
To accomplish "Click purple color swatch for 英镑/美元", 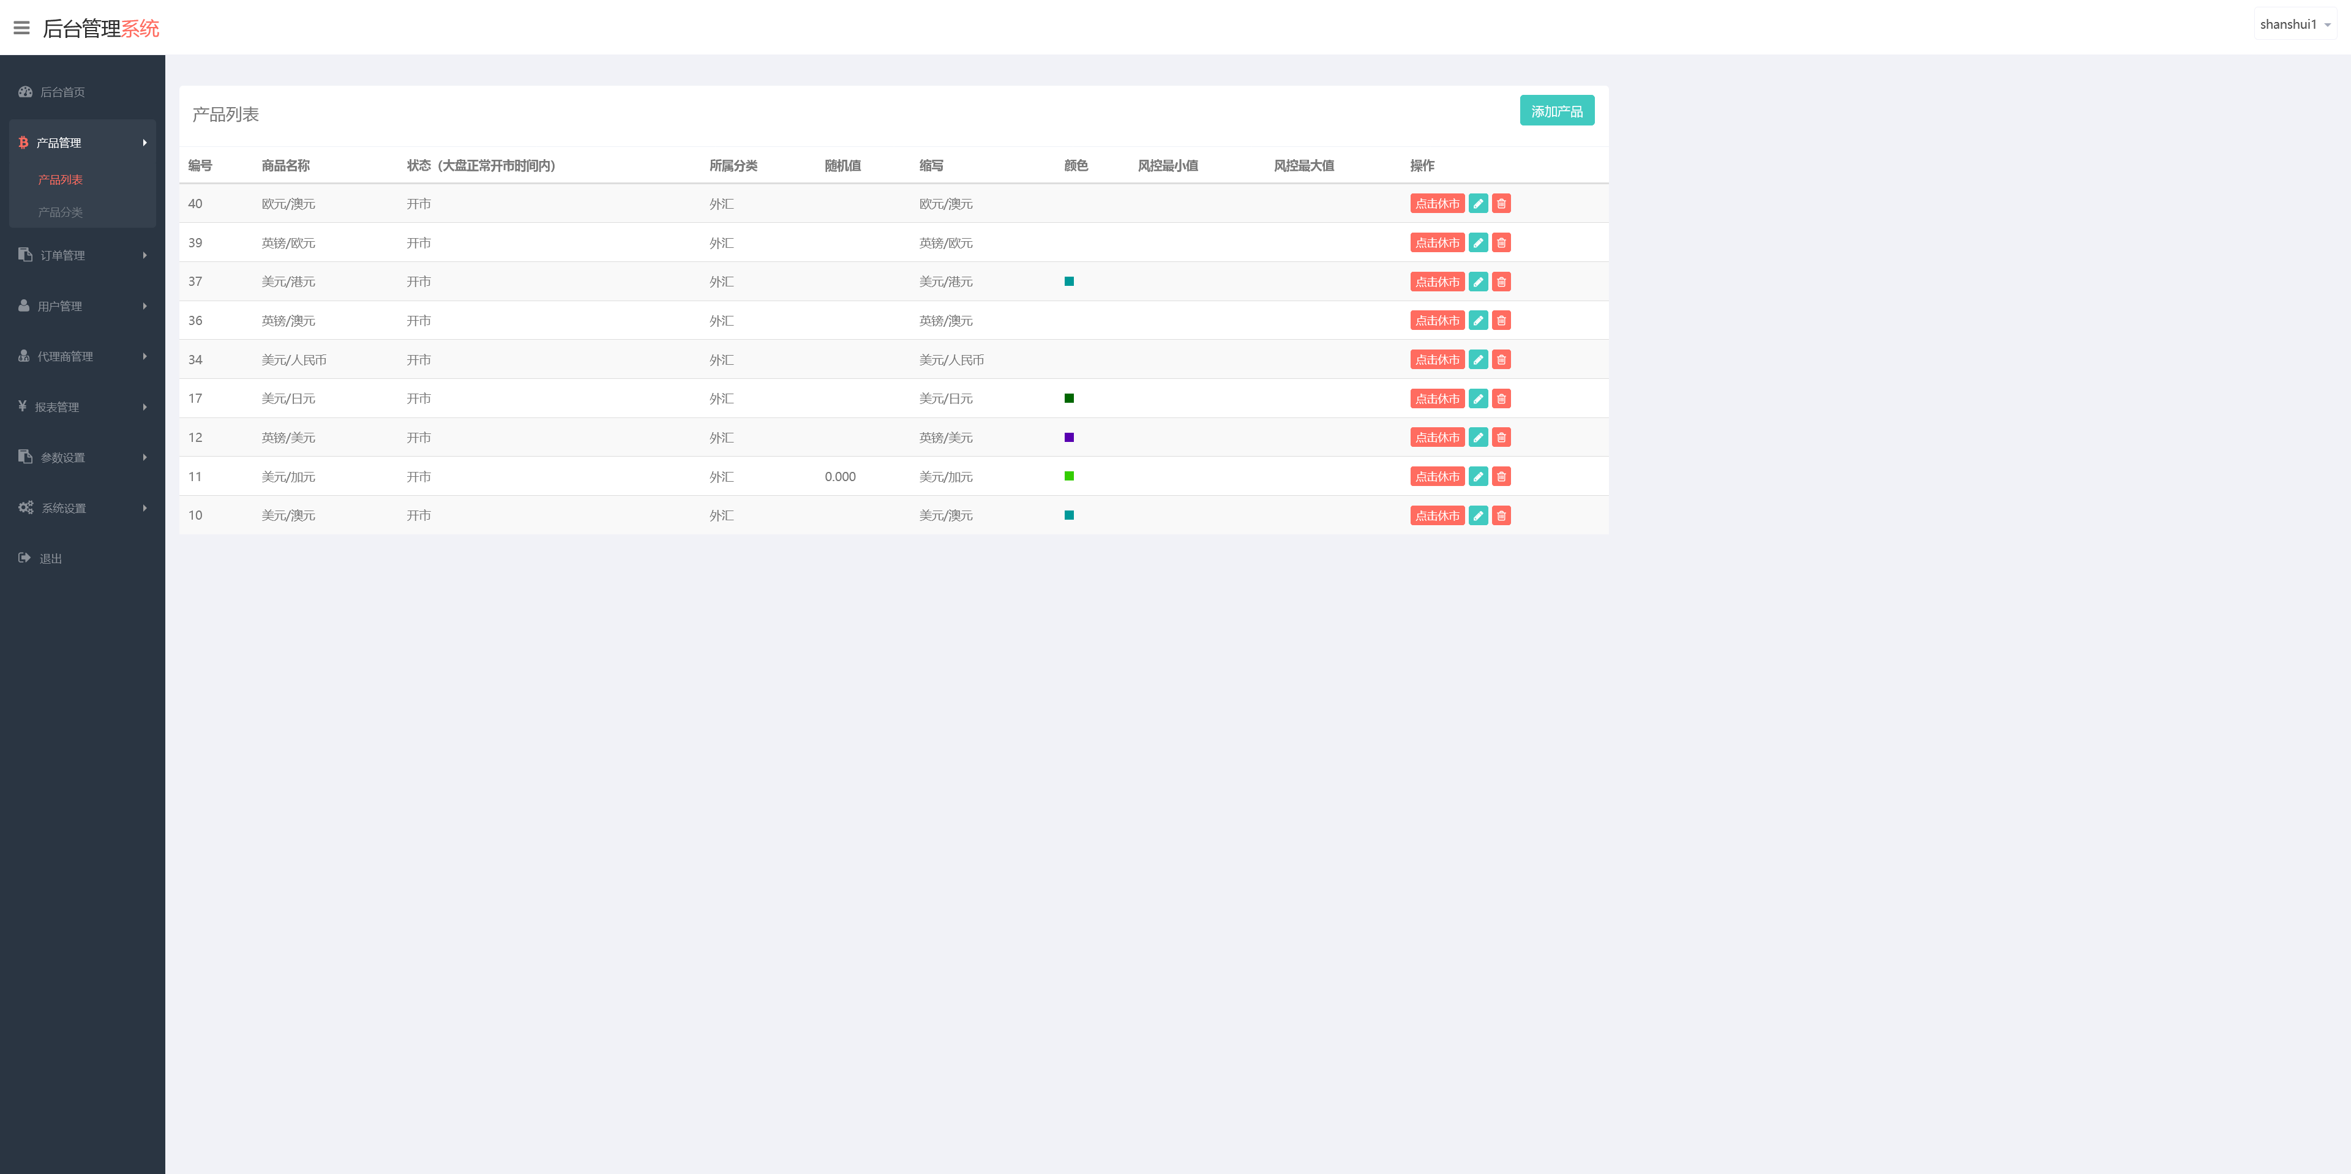I will (1069, 438).
